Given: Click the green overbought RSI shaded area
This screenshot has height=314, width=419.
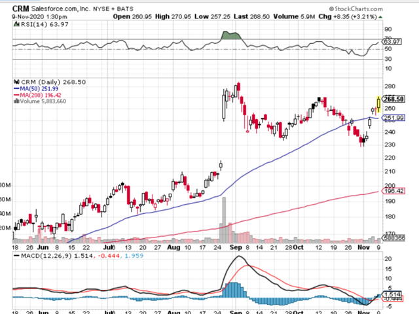Looking at the screenshot, I should (x=231, y=35).
